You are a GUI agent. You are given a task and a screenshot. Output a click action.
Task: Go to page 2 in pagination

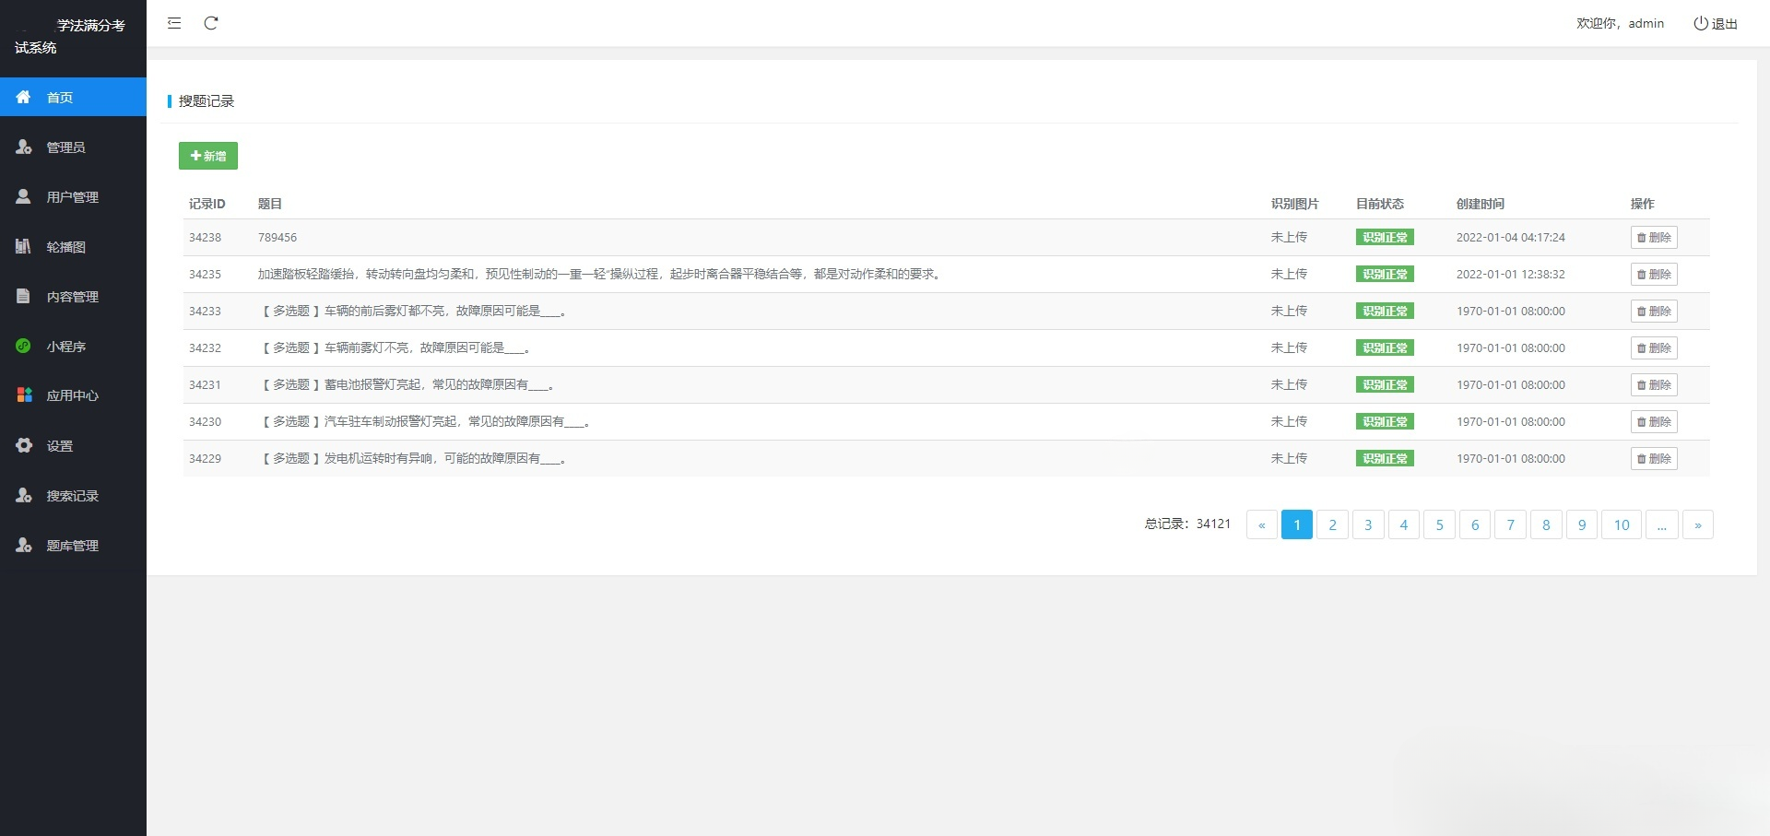click(x=1332, y=524)
